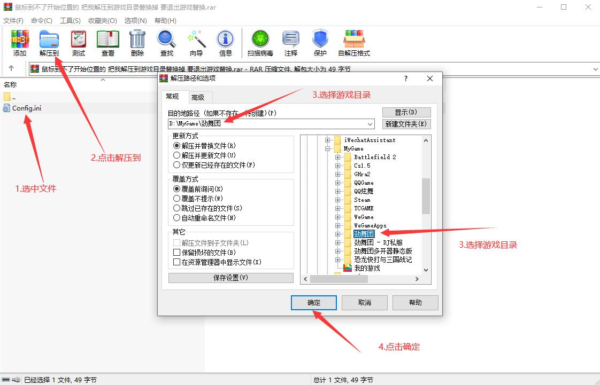Expand the Battlefield 2 folder node
The width and height of the screenshot is (600, 385).
tap(337, 158)
